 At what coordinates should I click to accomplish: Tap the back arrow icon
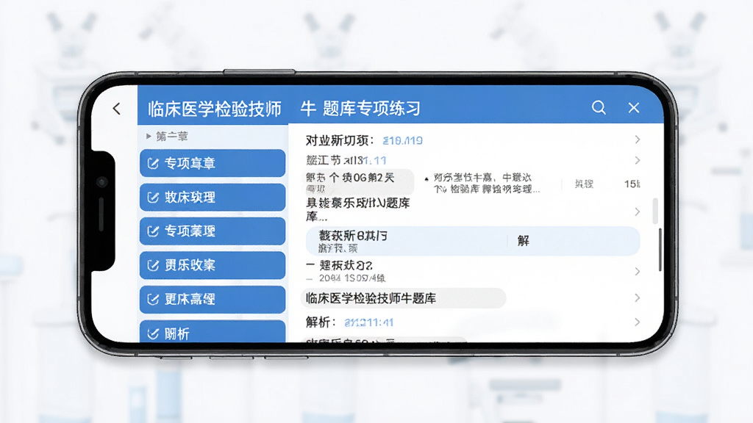(x=117, y=109)
